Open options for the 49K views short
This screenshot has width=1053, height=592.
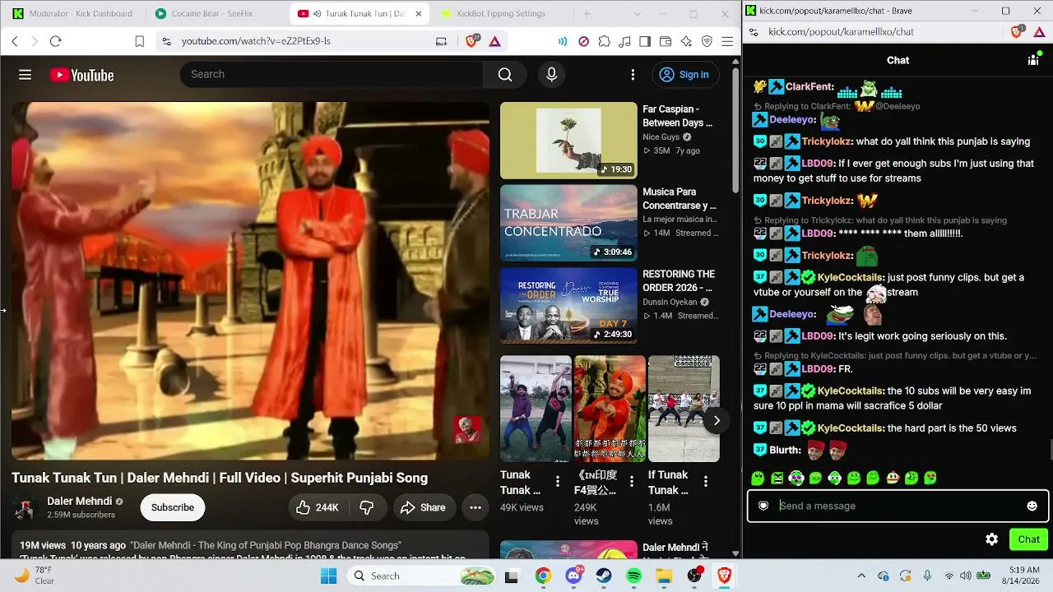(558, 482)
